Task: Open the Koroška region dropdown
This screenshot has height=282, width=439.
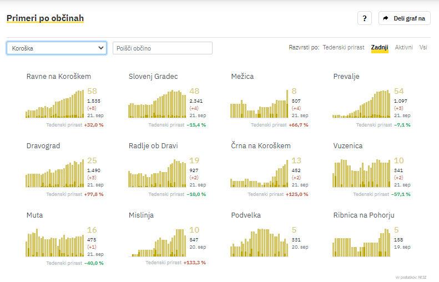Action: point(57,48)
